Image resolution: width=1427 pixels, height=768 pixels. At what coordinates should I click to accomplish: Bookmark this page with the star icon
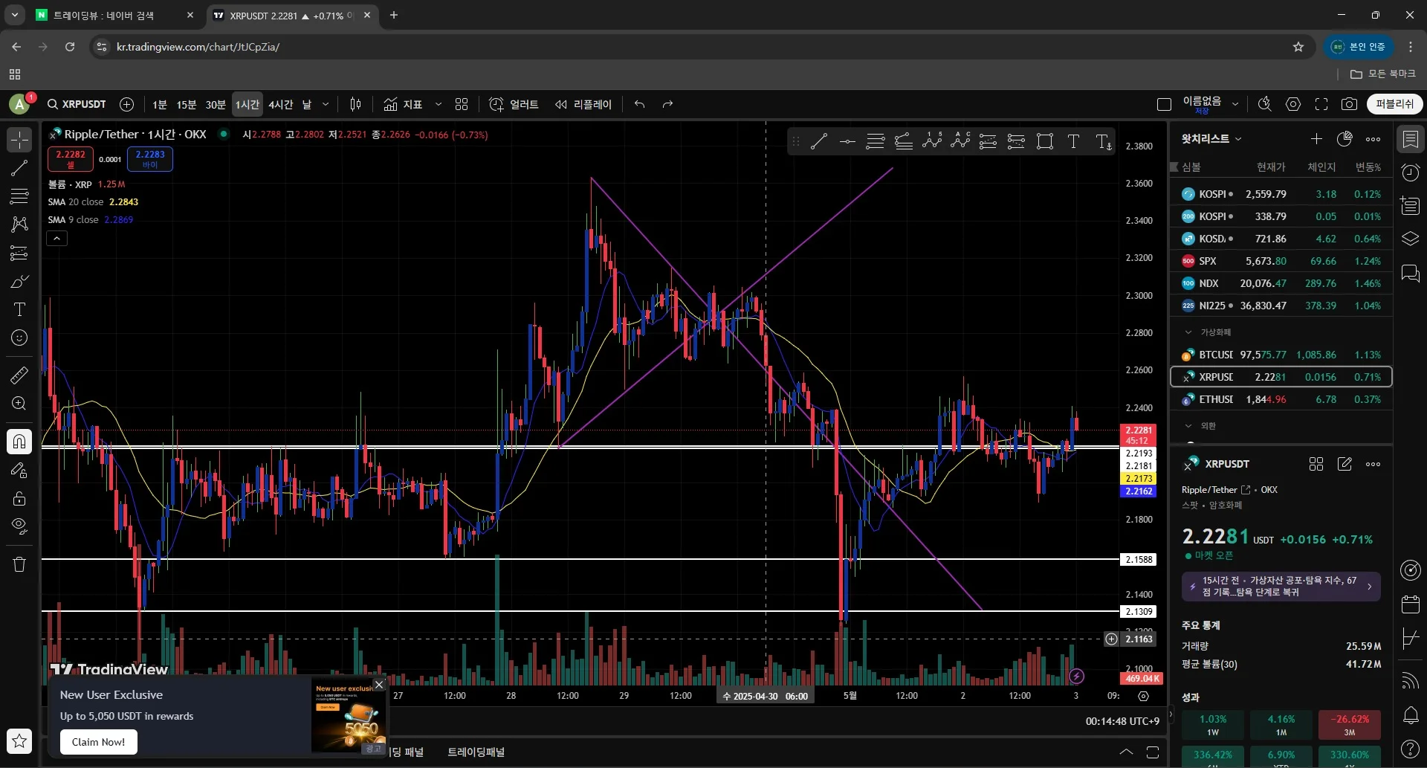[x=1298, y=47]
